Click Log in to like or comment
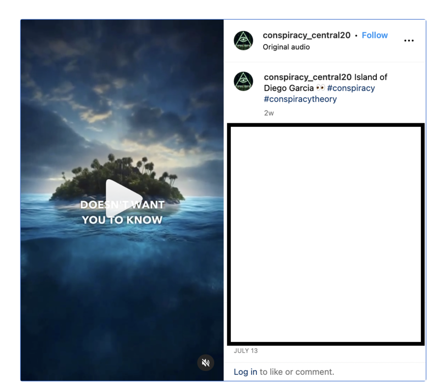Screen dimensions: 442x391 coord(245,372)
